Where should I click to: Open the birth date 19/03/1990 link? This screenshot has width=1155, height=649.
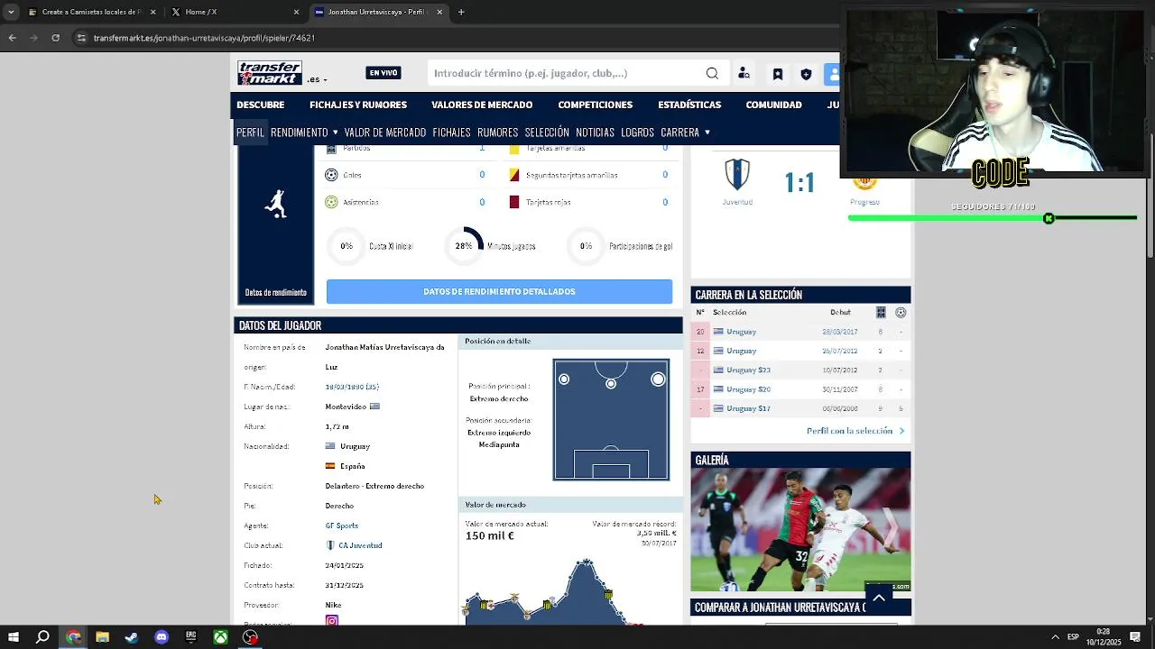tap(352, 387)
